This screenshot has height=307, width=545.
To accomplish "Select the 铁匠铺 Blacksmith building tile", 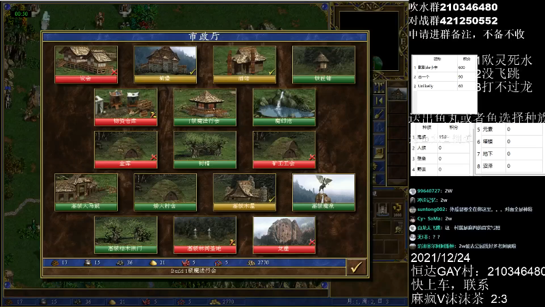I will pyautogui.click(x=324, y=64).
